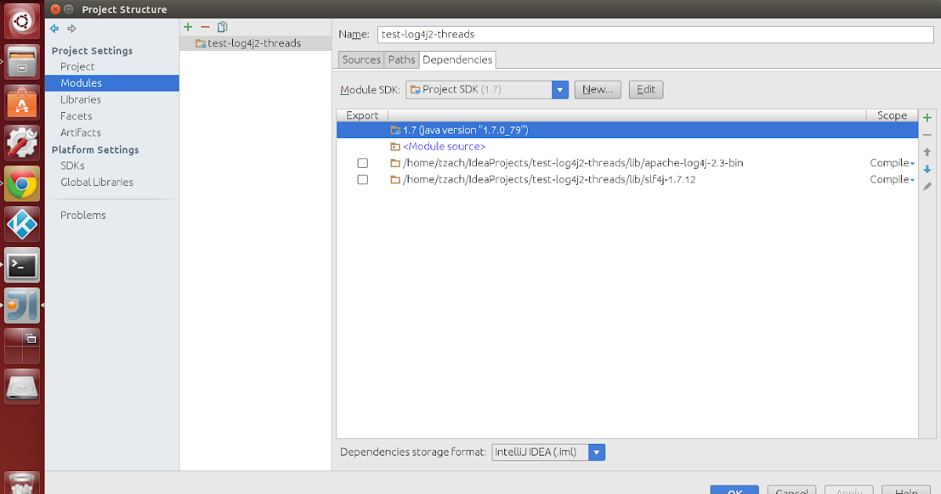This screenshot has height=494, width=941.
Task: Select the 1.7 java version row
Action: pyautogui.click(x=627, y=130)
